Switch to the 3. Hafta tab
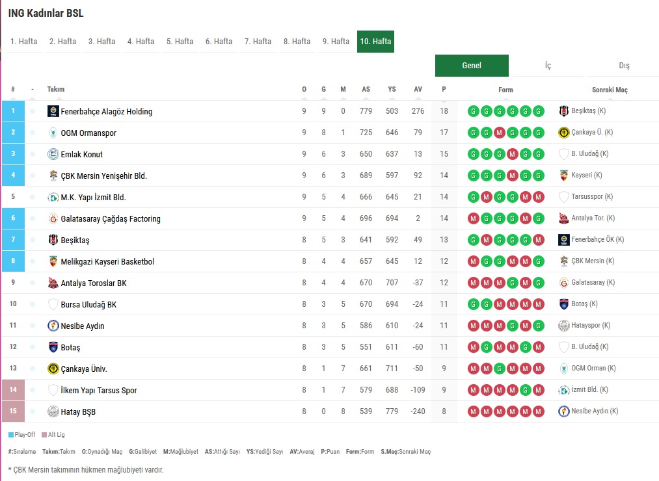This screenshot has width=659, height=481. [101, 42]
